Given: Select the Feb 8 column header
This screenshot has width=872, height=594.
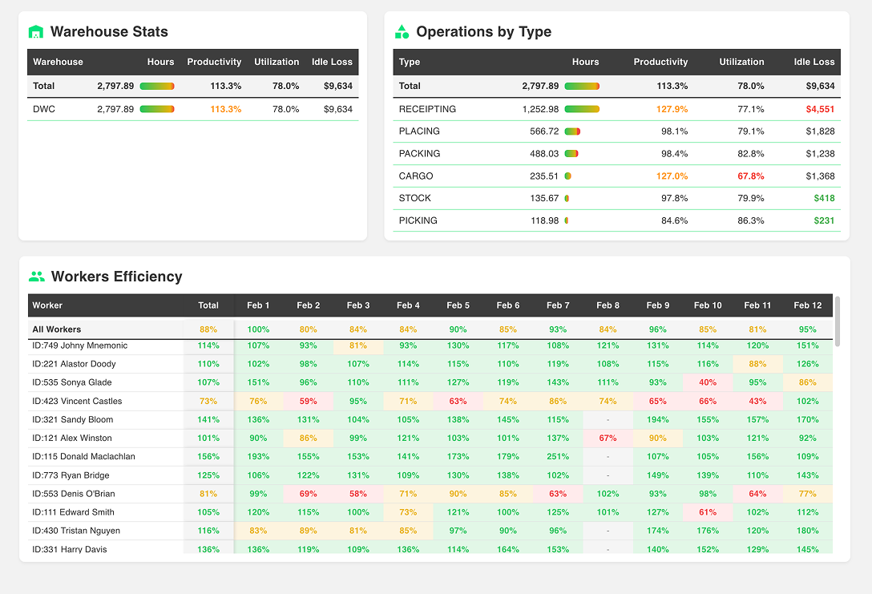Looking at the screenshot, I should 608,305.
